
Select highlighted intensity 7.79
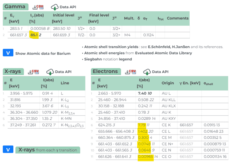pos(142,125)
